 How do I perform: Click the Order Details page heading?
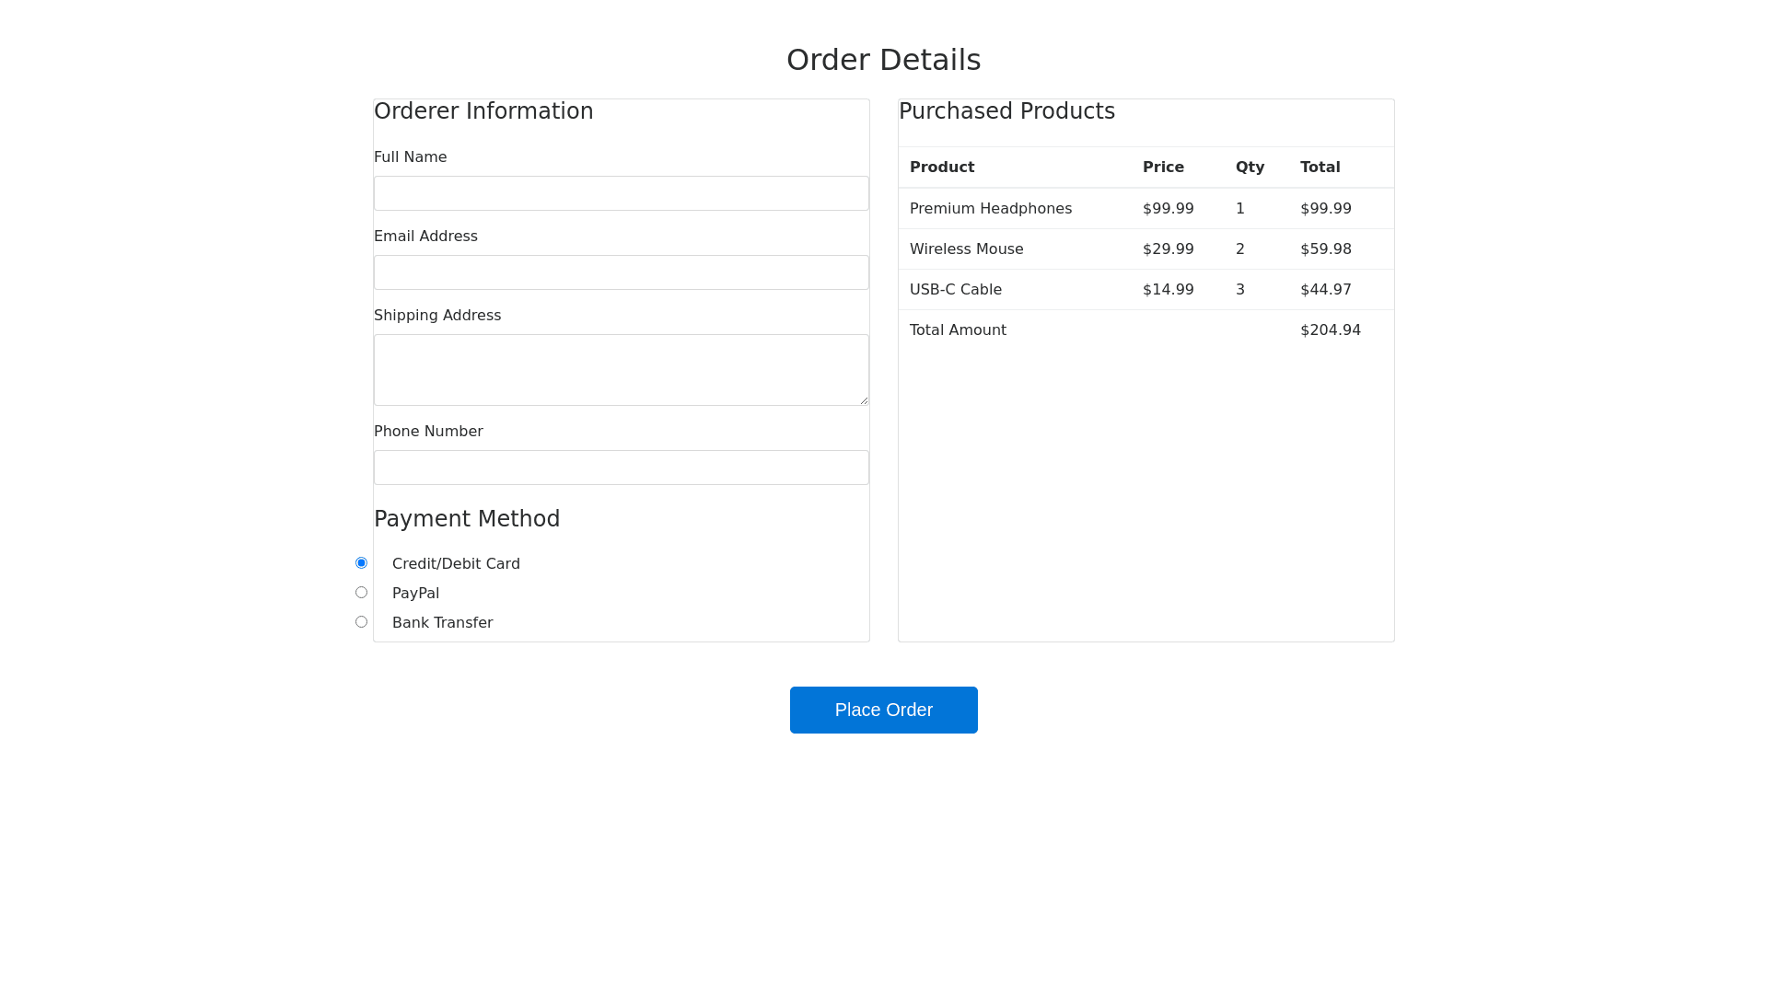pyautogui.click(x=883, y=60)
